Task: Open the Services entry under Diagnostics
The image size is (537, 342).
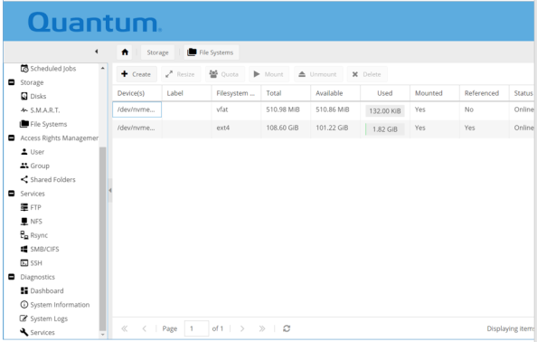Action: [37, 332]
